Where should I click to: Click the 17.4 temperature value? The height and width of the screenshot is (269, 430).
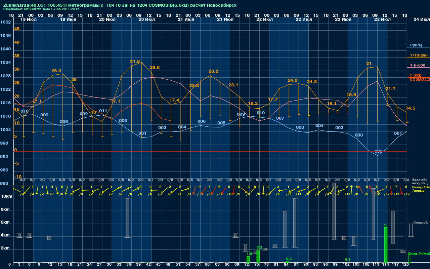tap(174, 100)
